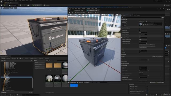Open the Help menu in the main editor
171x96 pixels.
[31, 1]
